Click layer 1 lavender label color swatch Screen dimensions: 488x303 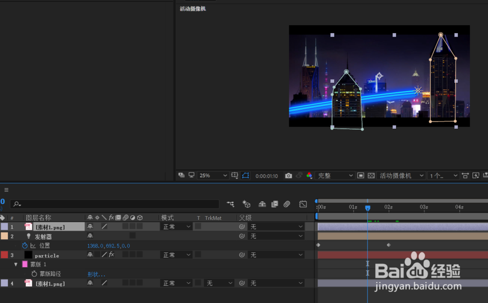click(4, 227)
